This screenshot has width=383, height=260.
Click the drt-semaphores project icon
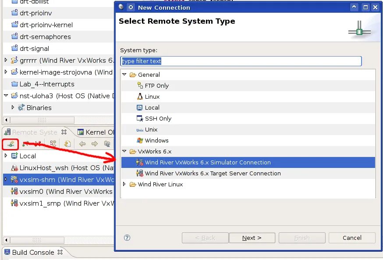[14, 36]
